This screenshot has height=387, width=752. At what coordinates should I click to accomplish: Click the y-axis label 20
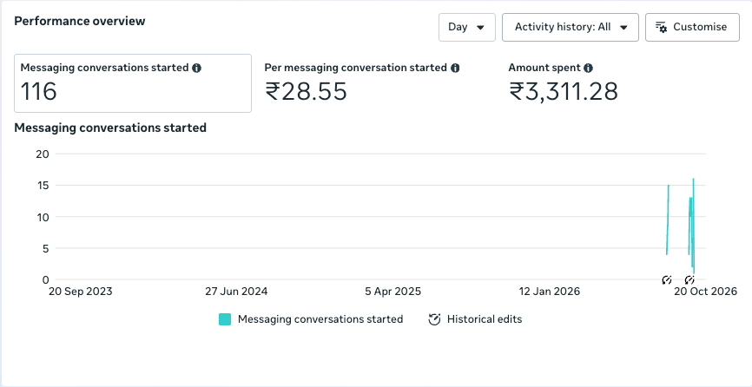[x=43, y=154]
